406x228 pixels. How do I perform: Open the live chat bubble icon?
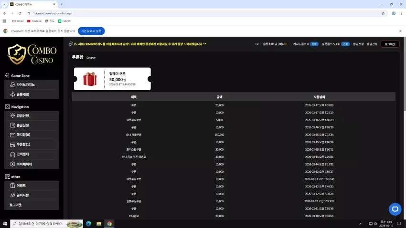click(395, 209)
